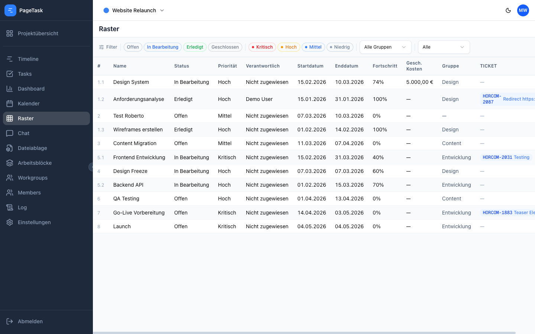Enable the Niedrig priority filter
Viewport: 535px width, 334px height.
point(340,47)
